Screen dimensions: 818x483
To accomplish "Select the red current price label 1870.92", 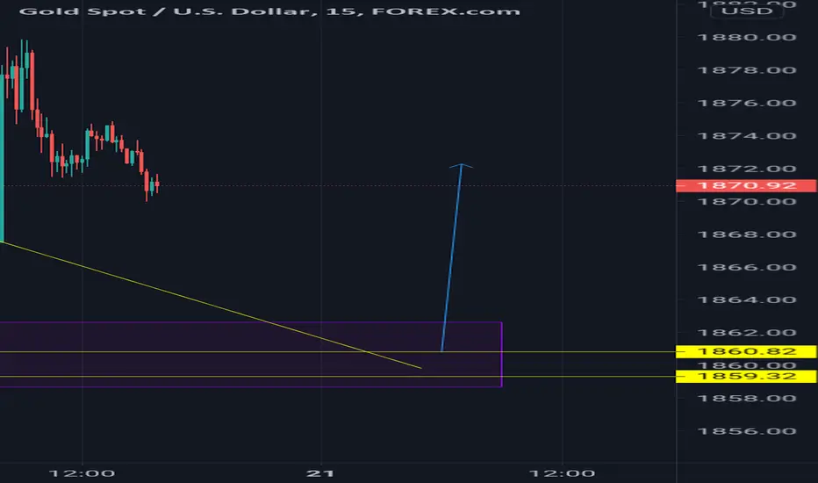I will point(746,185).
